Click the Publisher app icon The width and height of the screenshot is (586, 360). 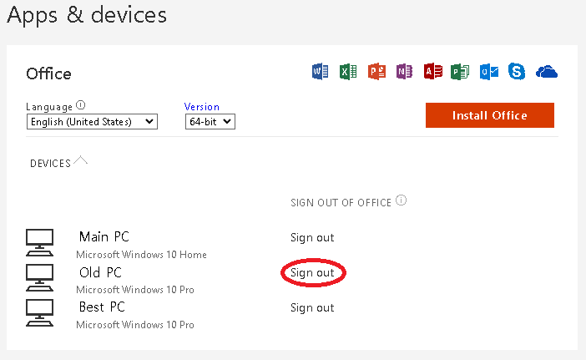coord(460,72)
